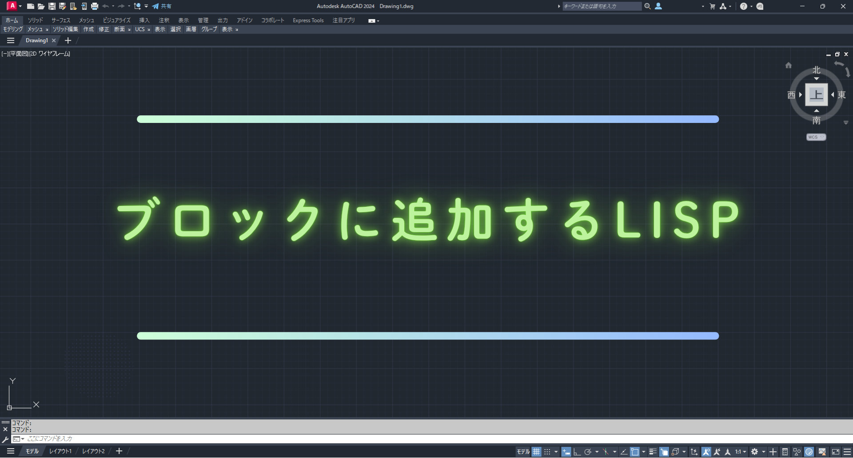Click the Plot printer icon
Viewport: 853px width, 458px height.
[x=94, y=6]
